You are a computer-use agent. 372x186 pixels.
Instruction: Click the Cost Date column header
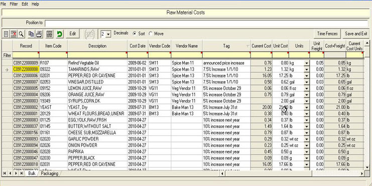point(138,46)
